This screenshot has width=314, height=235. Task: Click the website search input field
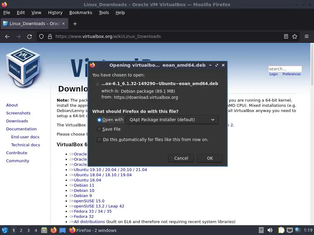[x=285, y=69]
